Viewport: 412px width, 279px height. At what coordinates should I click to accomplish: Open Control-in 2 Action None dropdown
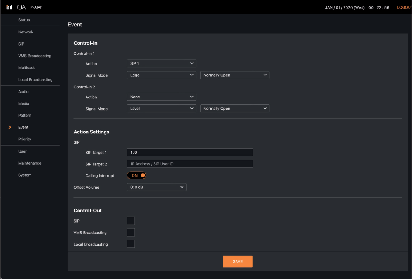(161, 97)
